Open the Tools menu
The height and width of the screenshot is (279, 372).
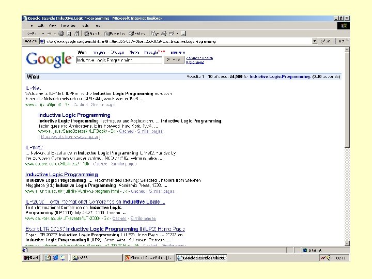[x=85, y=26]
